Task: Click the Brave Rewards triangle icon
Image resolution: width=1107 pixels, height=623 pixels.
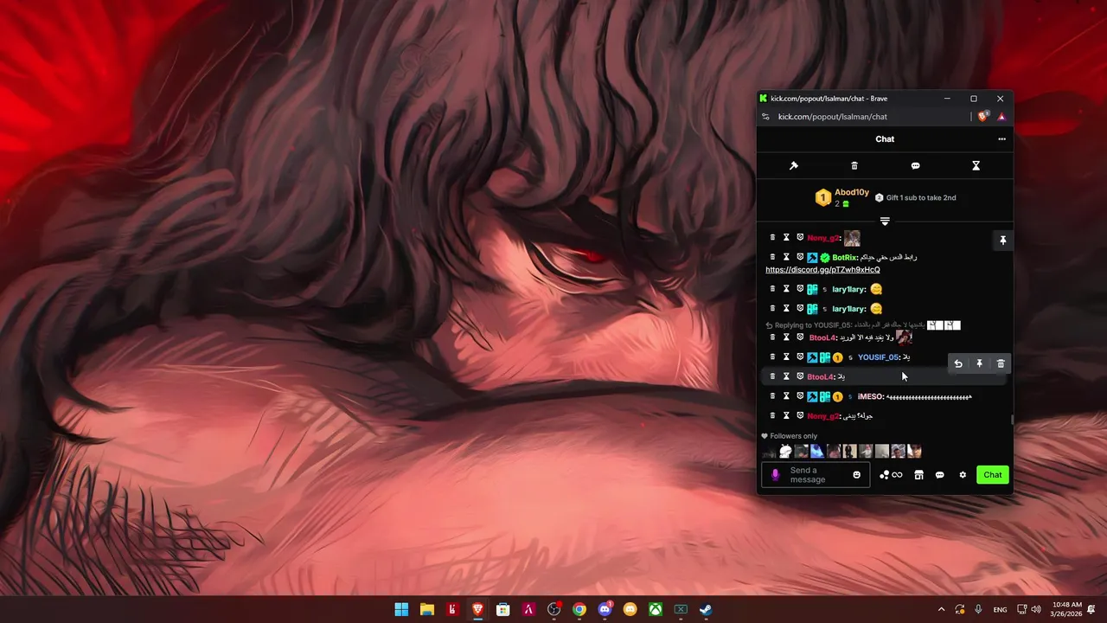Action: pyautogui.click(x=1001, y=117)
